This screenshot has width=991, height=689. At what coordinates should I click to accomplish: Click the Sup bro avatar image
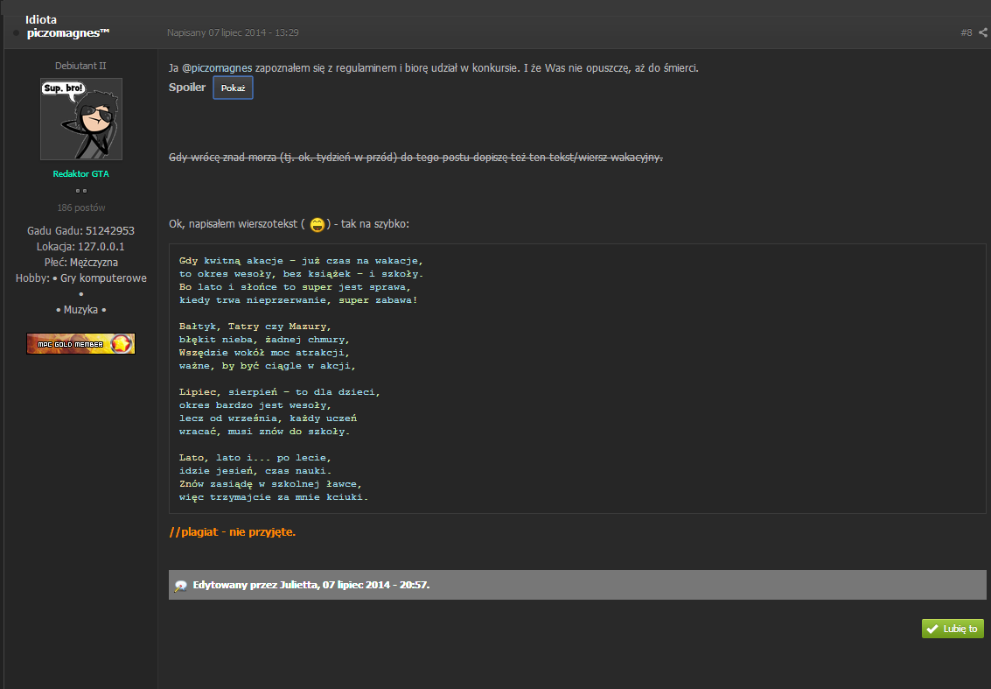(x=80, y=119)
